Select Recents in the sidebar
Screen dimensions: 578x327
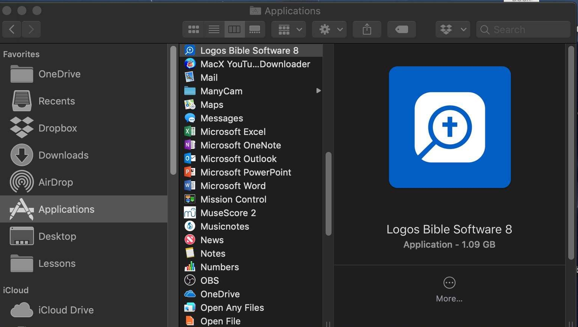[x=84, y=101]
